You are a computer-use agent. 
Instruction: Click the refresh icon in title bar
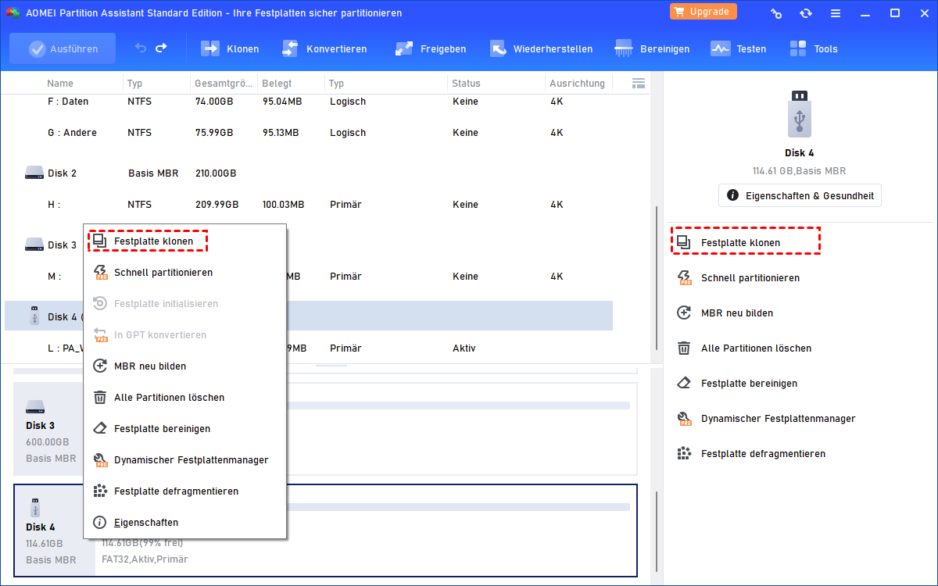point(805,13)
